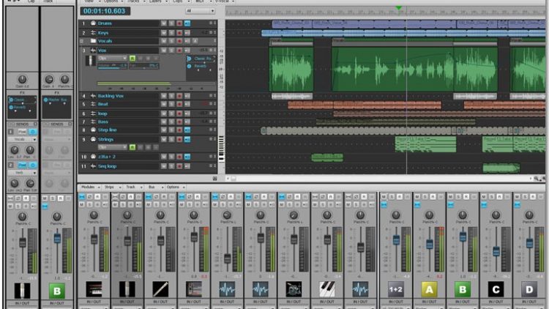549x309 pixels.
Task: Toggle input echo on Step line track
Action: click(187, 130)
